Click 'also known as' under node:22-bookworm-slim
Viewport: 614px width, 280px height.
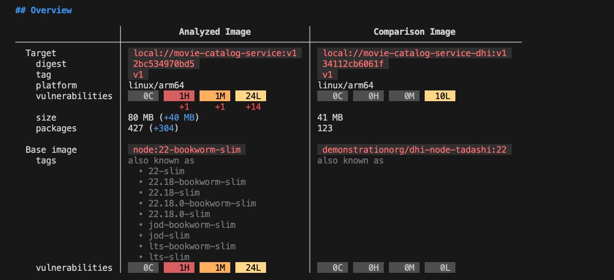coord(161,160)
